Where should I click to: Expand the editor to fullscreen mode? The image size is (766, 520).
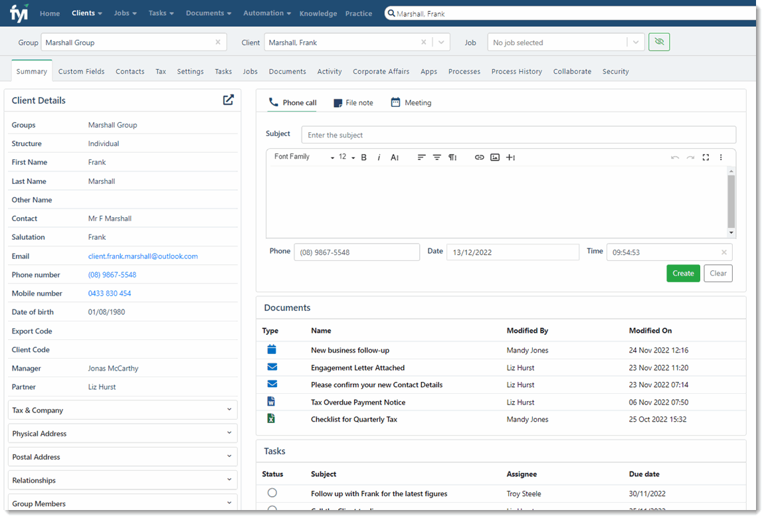[x=706, y=157]
